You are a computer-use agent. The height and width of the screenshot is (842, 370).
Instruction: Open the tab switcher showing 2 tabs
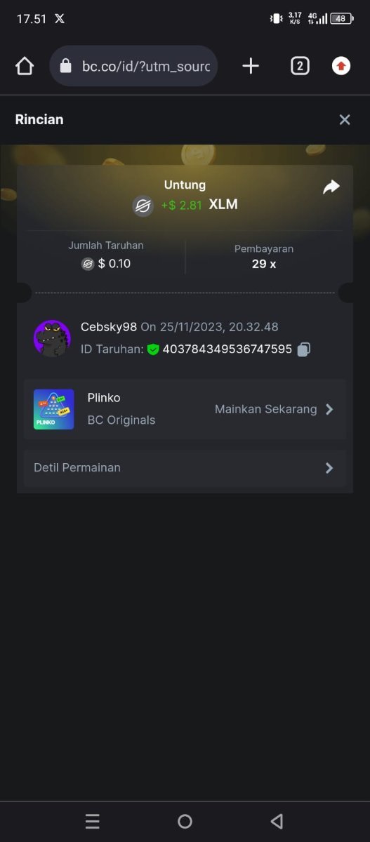[x=300, y=66]
